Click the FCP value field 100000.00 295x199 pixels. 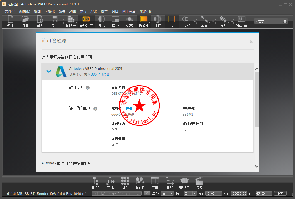[239, 193]
